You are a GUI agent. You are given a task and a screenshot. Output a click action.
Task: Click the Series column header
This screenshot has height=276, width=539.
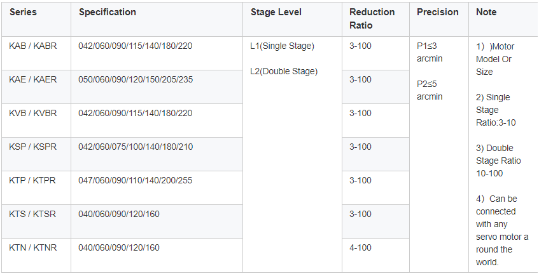click(23, 12)
